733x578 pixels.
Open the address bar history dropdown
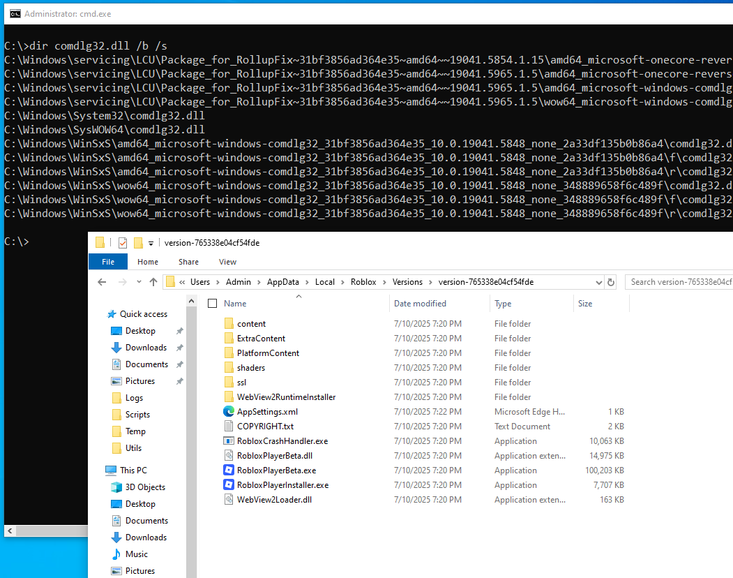pos(598,281)
